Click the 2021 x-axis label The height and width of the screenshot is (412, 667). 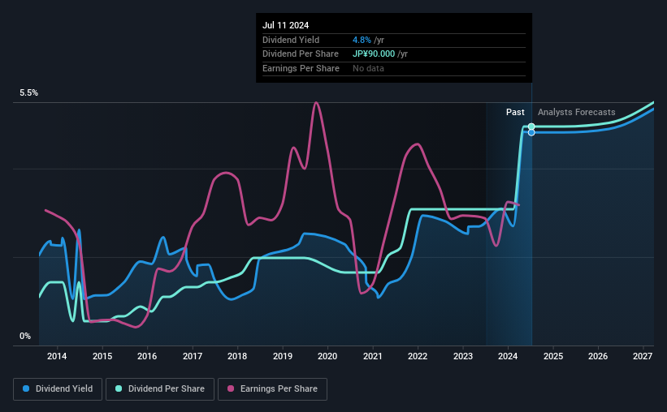[373, 356]
